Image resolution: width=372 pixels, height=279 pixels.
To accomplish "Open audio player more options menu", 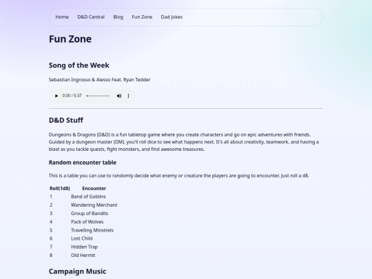I will pos(129,96).
